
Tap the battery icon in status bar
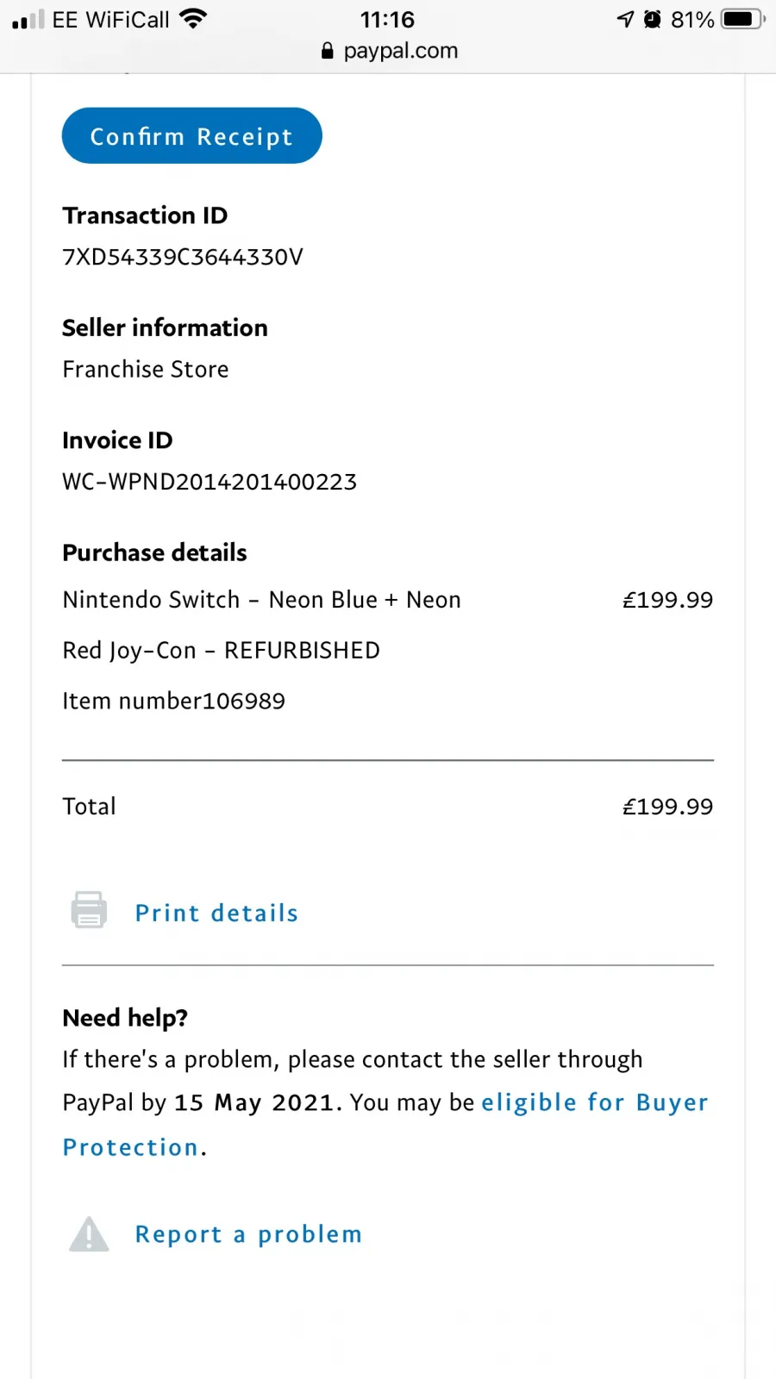(743, 19)
